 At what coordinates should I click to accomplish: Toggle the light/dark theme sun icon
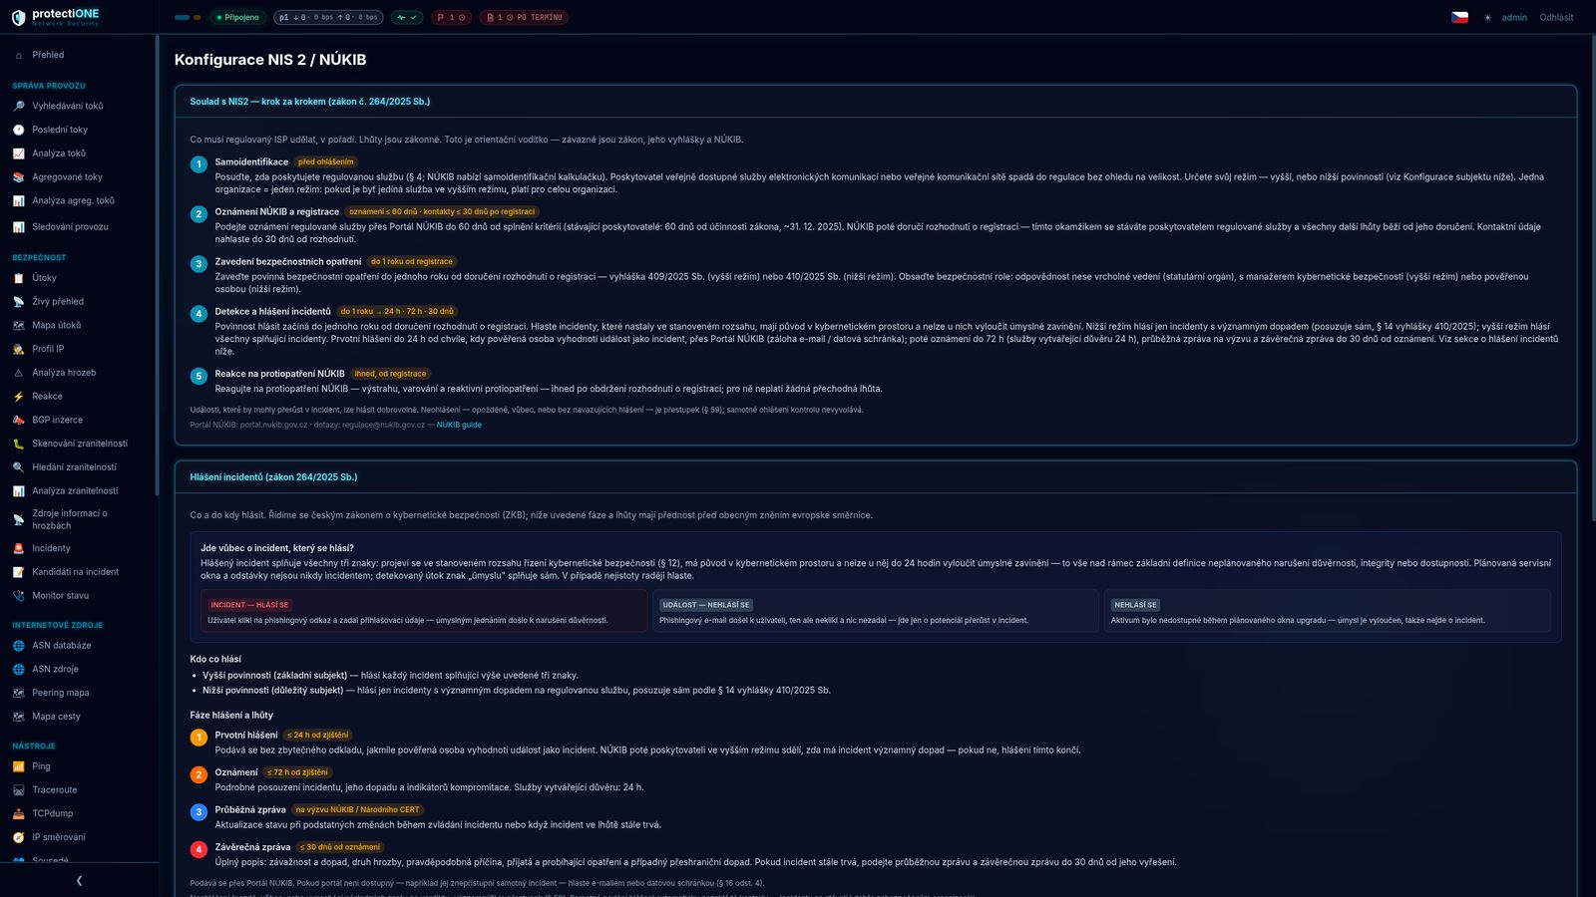[x=1487, y=18]
